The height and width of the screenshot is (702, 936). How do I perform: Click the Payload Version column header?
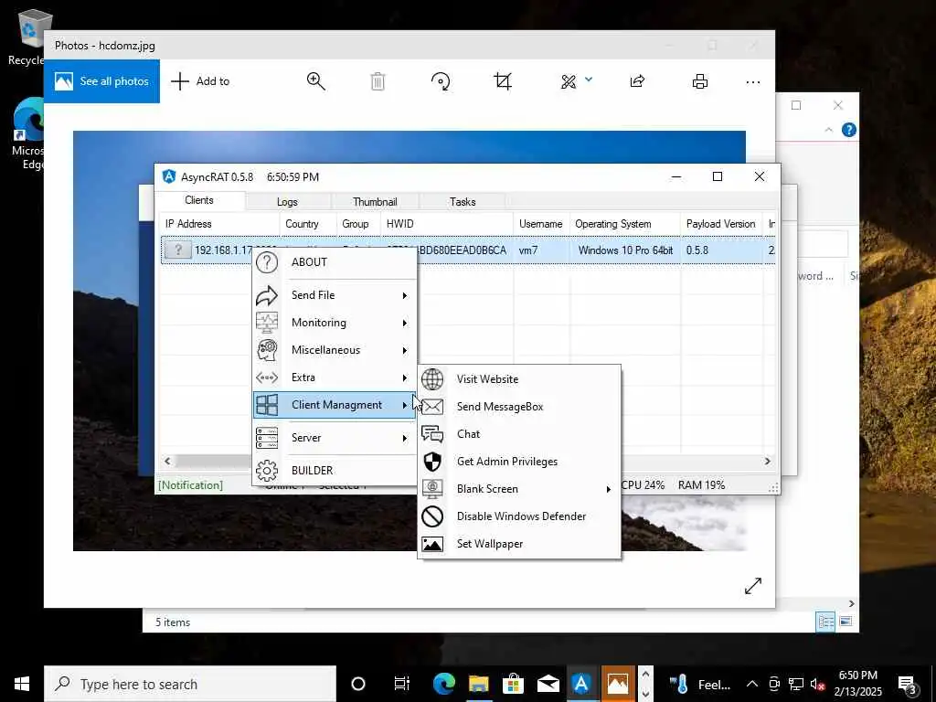pos(720,224)
